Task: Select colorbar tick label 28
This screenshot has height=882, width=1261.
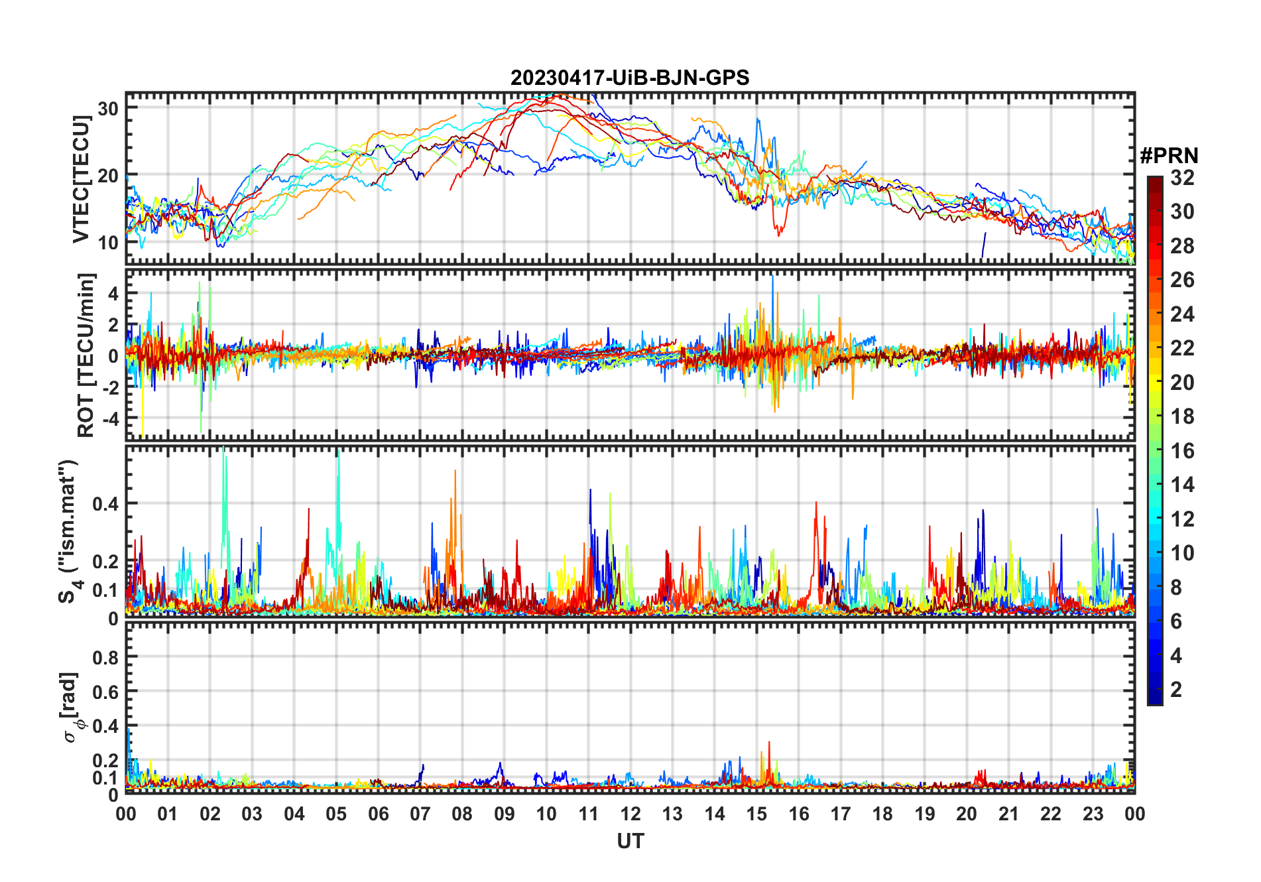Action: [1182, 246]
